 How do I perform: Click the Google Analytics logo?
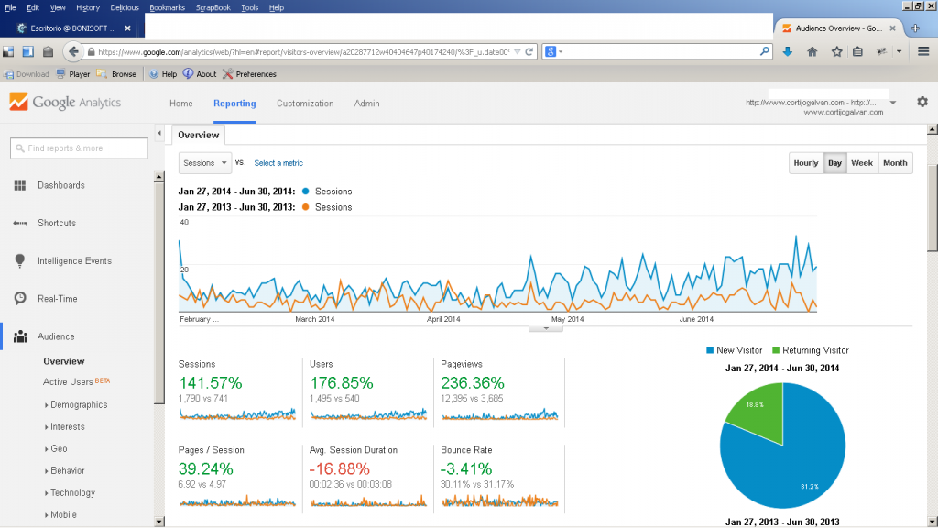[65, 103]
